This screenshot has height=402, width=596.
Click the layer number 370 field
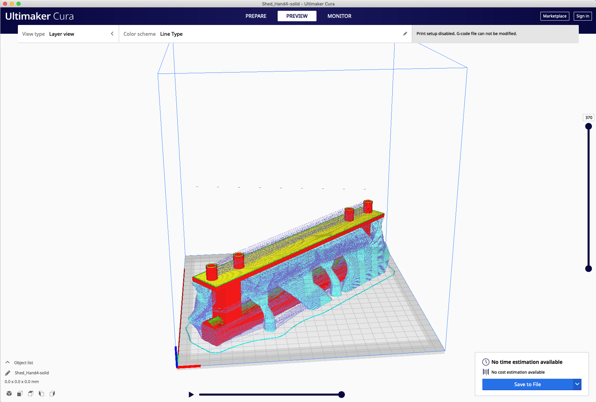(x=589, y=117)
